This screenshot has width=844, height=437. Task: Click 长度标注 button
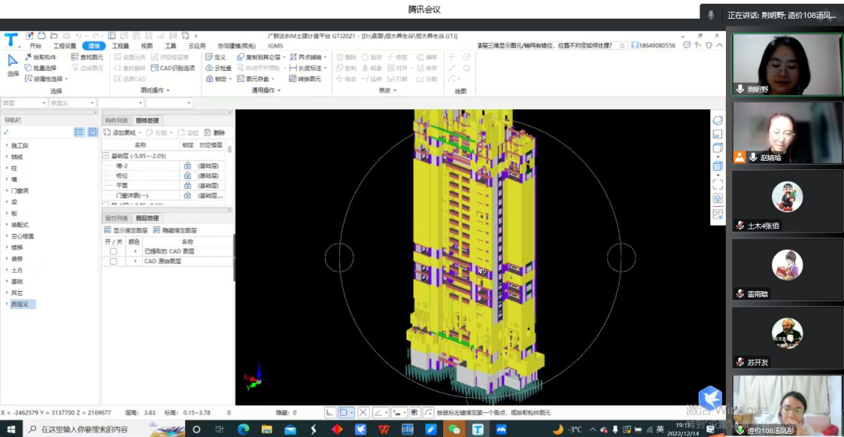pyautogui.click(x=308, y=68)
